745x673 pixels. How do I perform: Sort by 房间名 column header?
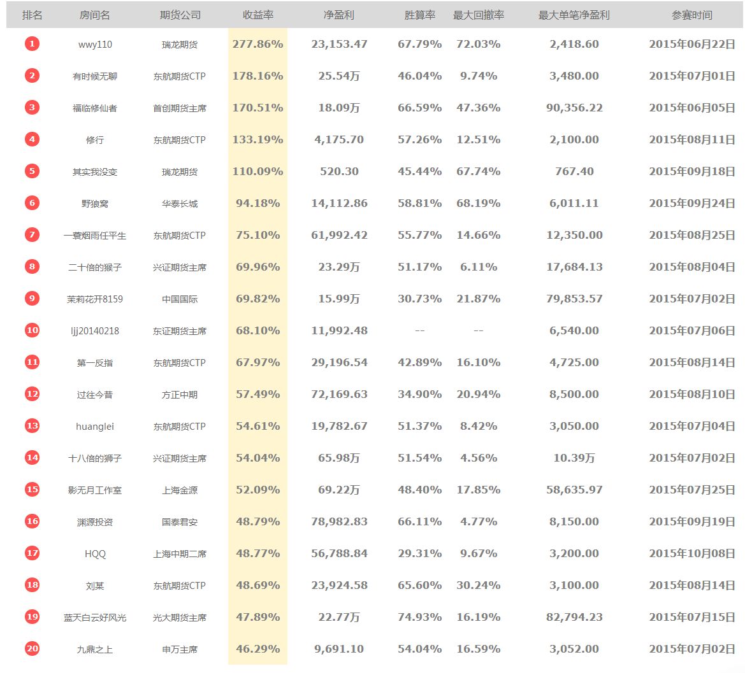pos(94,15)
